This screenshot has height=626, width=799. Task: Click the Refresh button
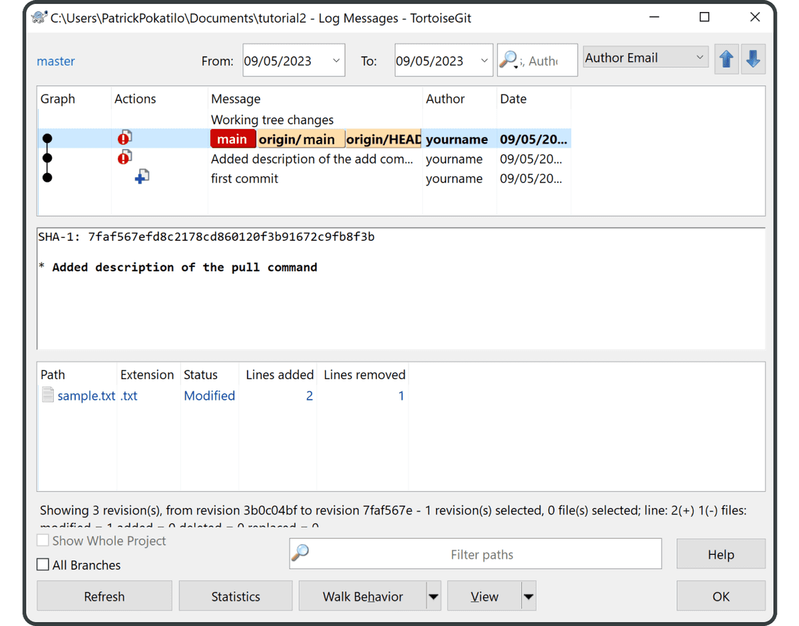104,595
